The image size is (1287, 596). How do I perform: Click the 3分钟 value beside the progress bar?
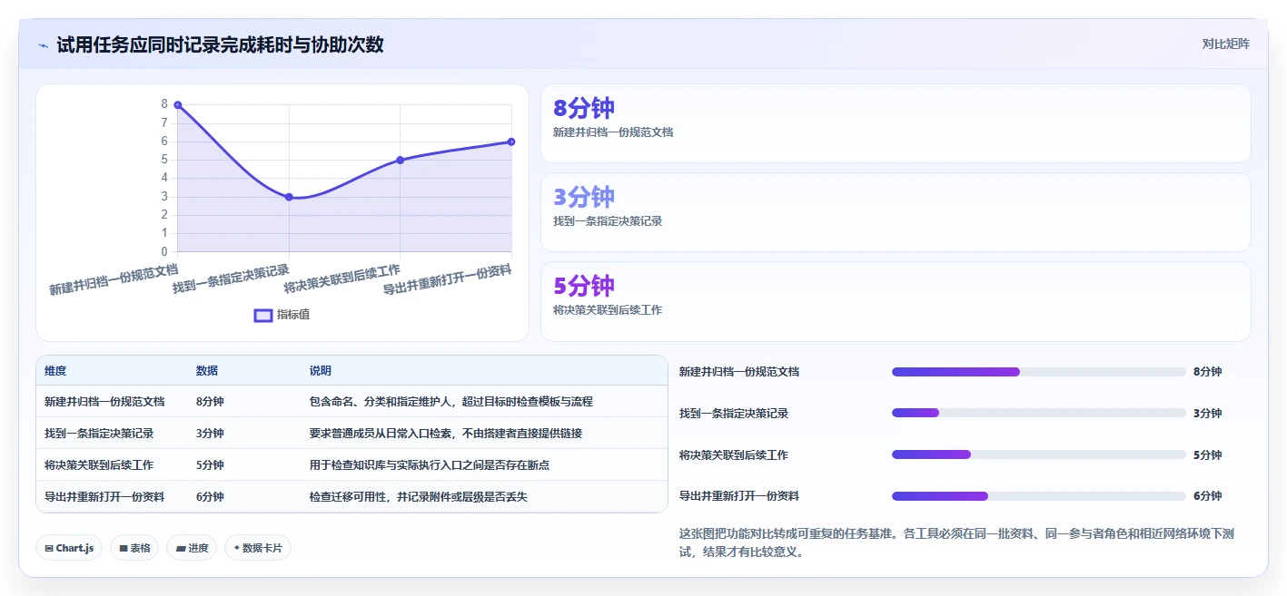pyautogui.click(x=1208, y=414)
